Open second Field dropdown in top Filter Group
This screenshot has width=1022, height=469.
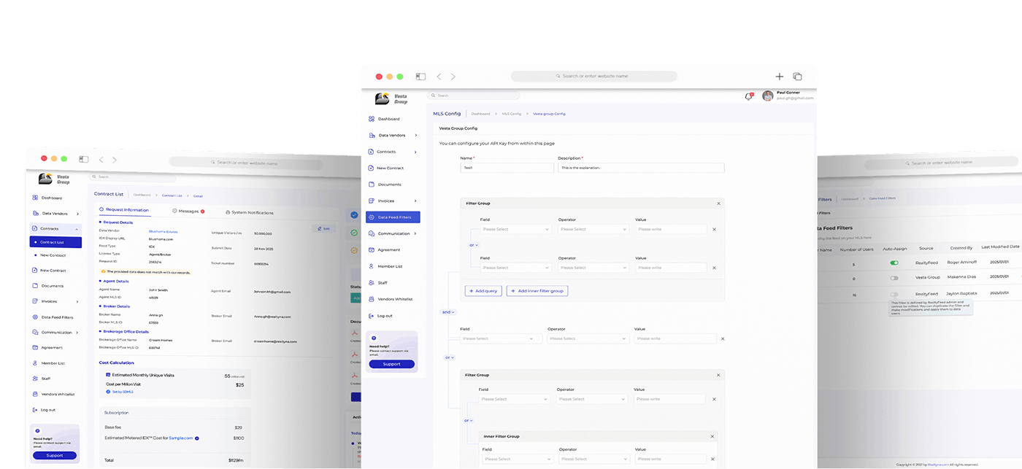click(515, 268)
